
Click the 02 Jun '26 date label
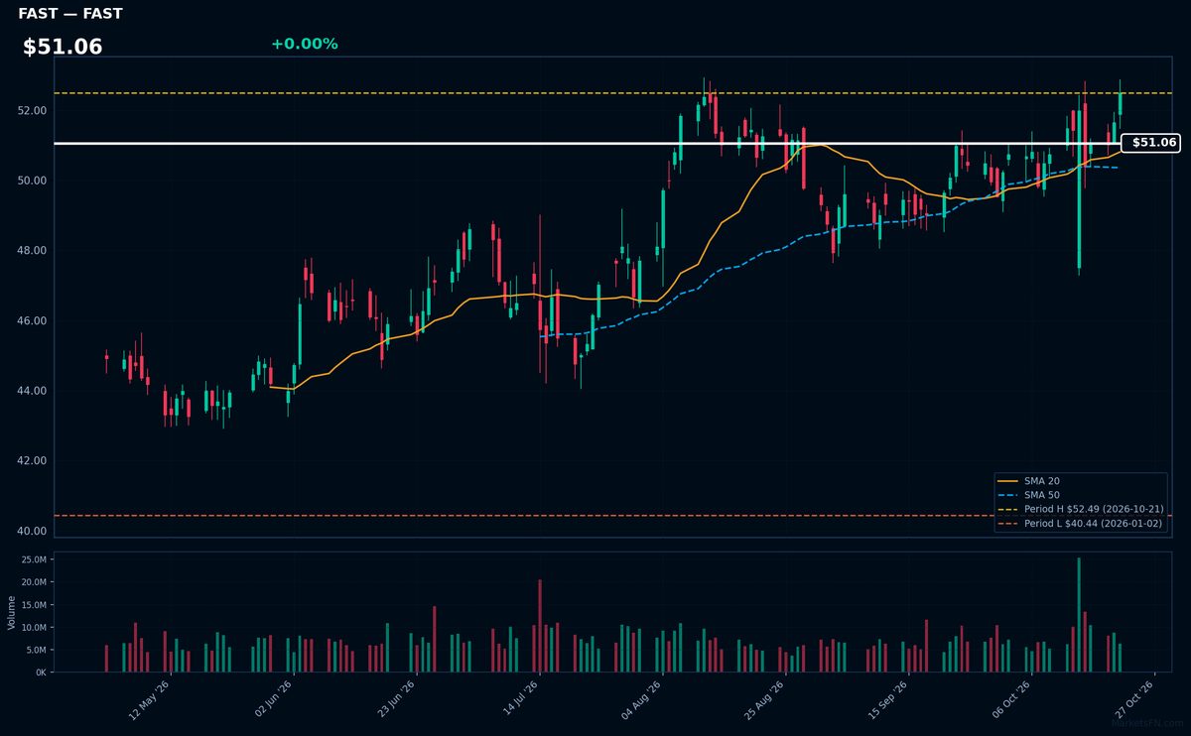pos(273,701)
